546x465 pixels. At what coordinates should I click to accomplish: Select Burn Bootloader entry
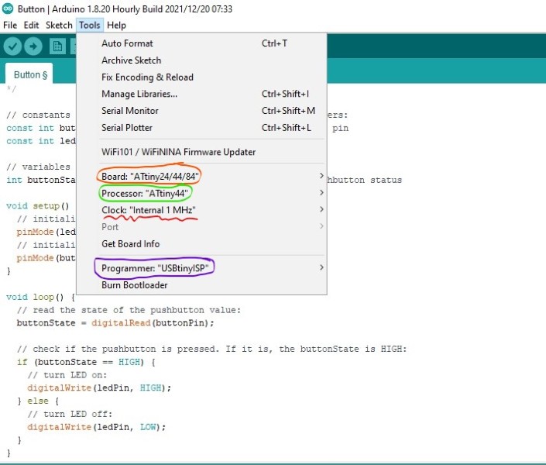[201, 285]
